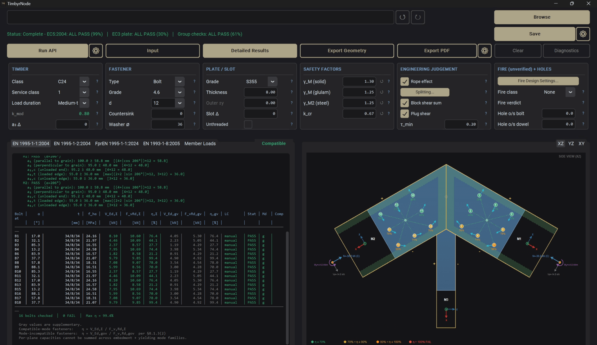This screenshot has width=597, height=345.
Task: Click the counterclockwise undo arrow beside path field
Action: point(402,17)
